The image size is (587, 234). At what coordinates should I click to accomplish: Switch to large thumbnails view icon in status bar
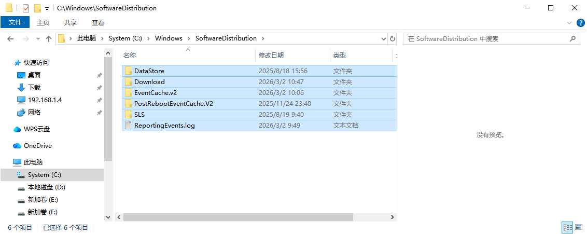579,227
